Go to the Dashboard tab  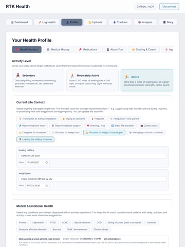[19, 22]
